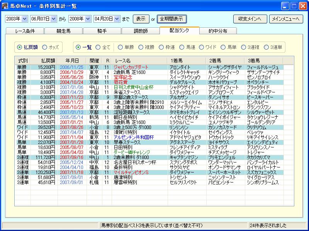
Task: Select the オッズ radio button
Action: tap(45, 47)
